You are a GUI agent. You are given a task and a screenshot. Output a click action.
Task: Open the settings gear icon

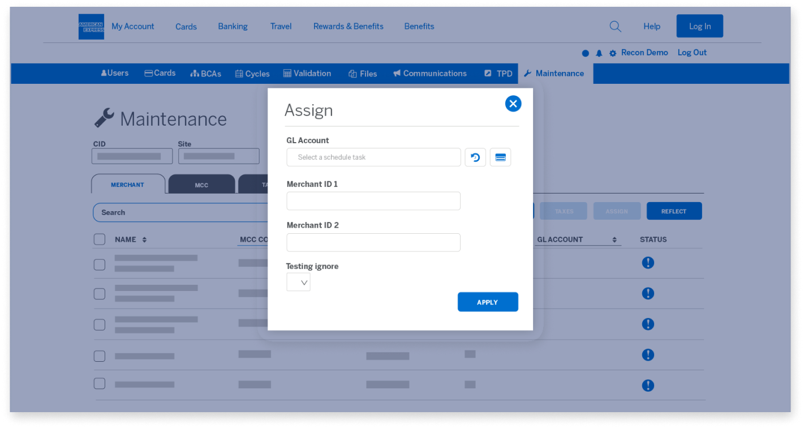(613, 53)
